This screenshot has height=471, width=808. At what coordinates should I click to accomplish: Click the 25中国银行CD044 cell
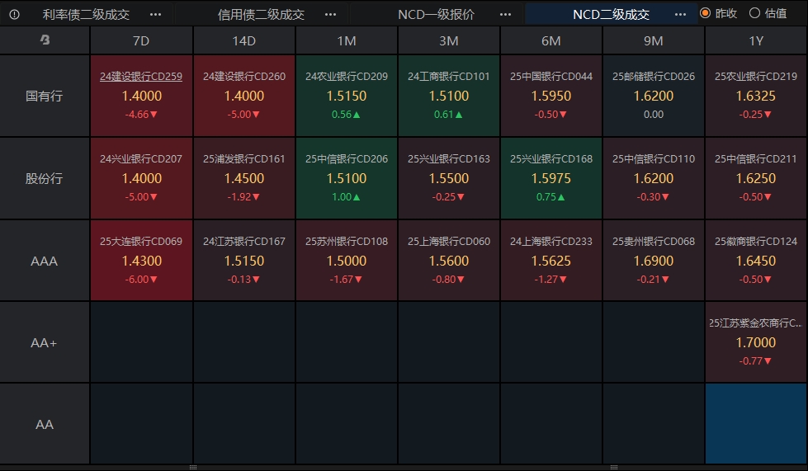click(550, 96)
